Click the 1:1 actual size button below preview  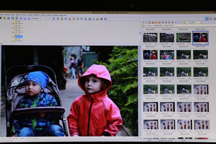pos(134,138)
